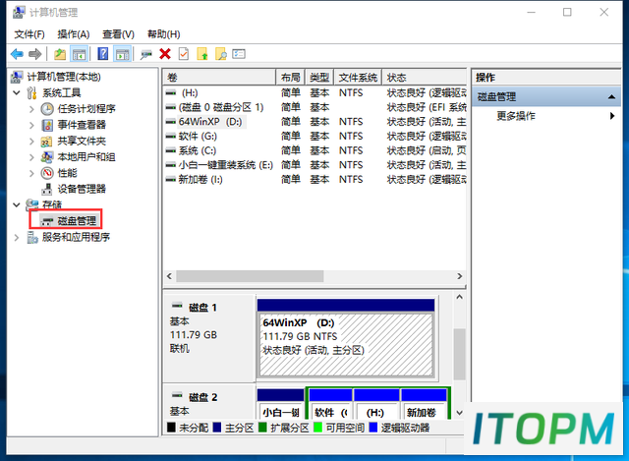Select 事件查看器 in the tree
This screenshot has height=461, width=629.
click(82, 125)
